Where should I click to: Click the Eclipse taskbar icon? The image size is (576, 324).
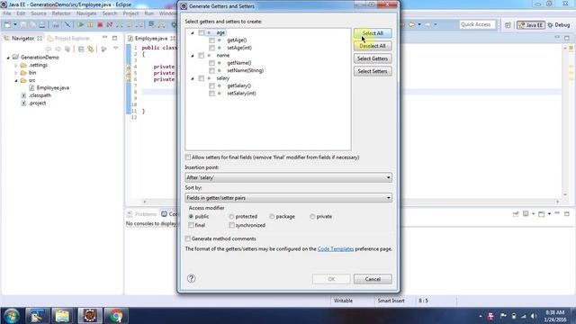pyautogui.click(x=89, y=316)
